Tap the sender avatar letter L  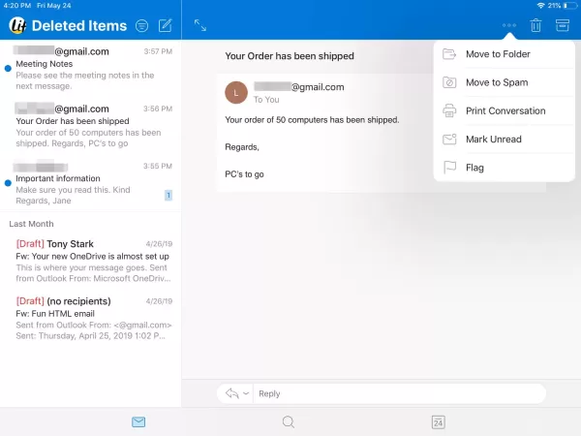235,92
